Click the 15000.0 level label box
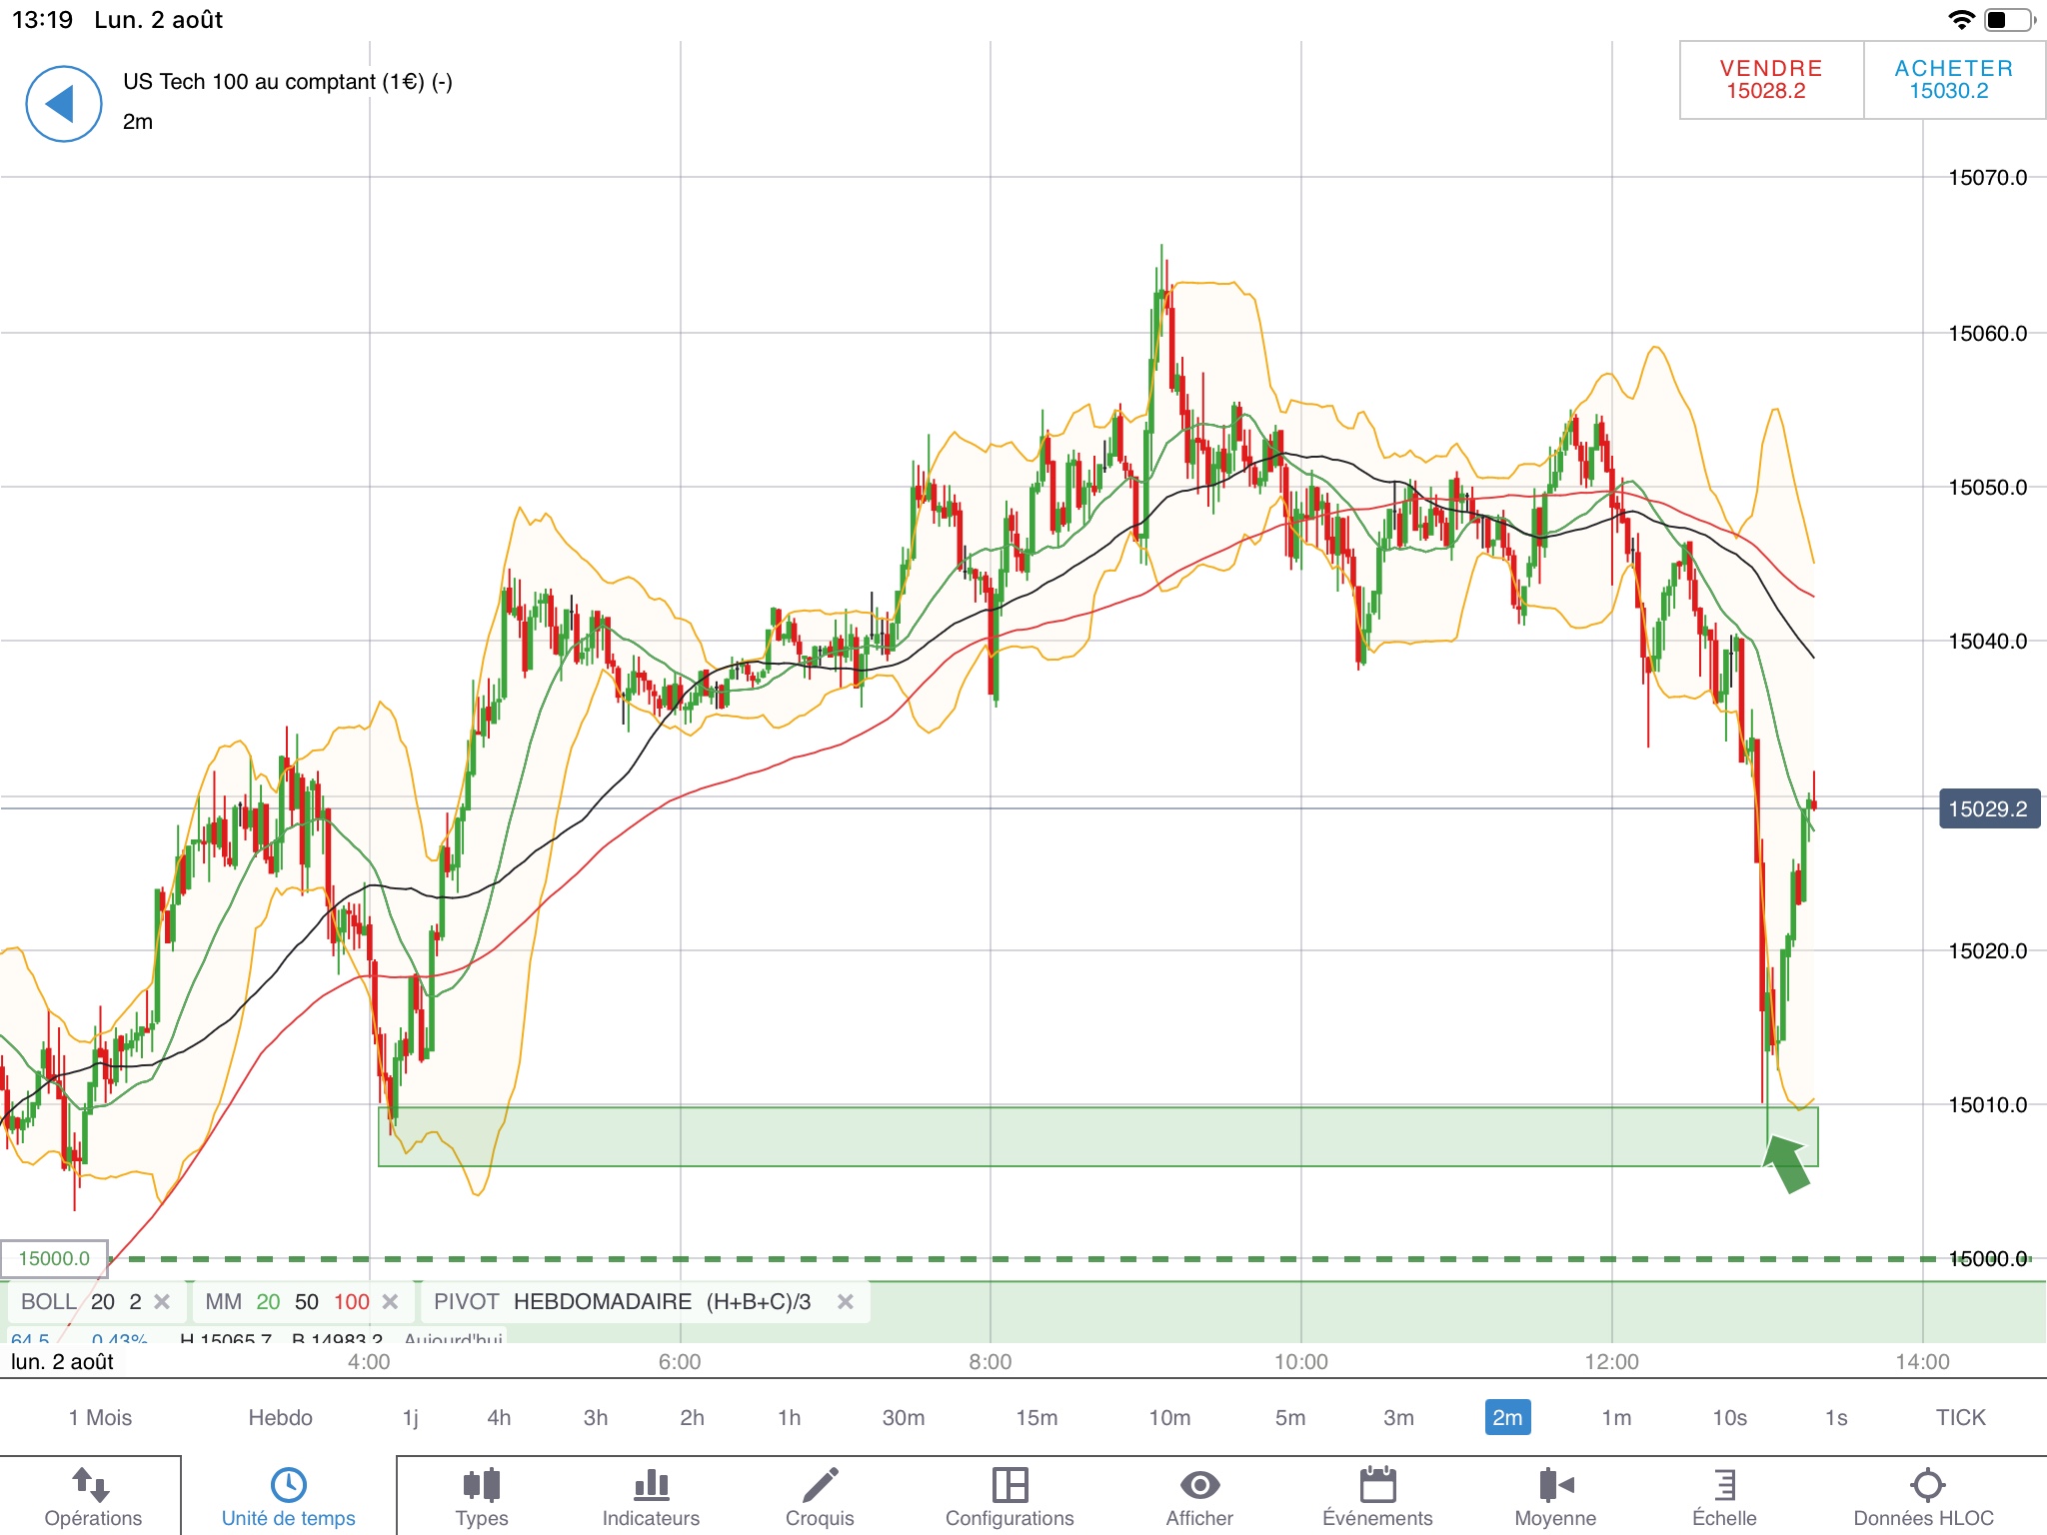 (x=54, y=1259)
